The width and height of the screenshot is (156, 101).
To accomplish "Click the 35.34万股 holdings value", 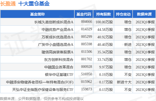I will pos(105,52).
